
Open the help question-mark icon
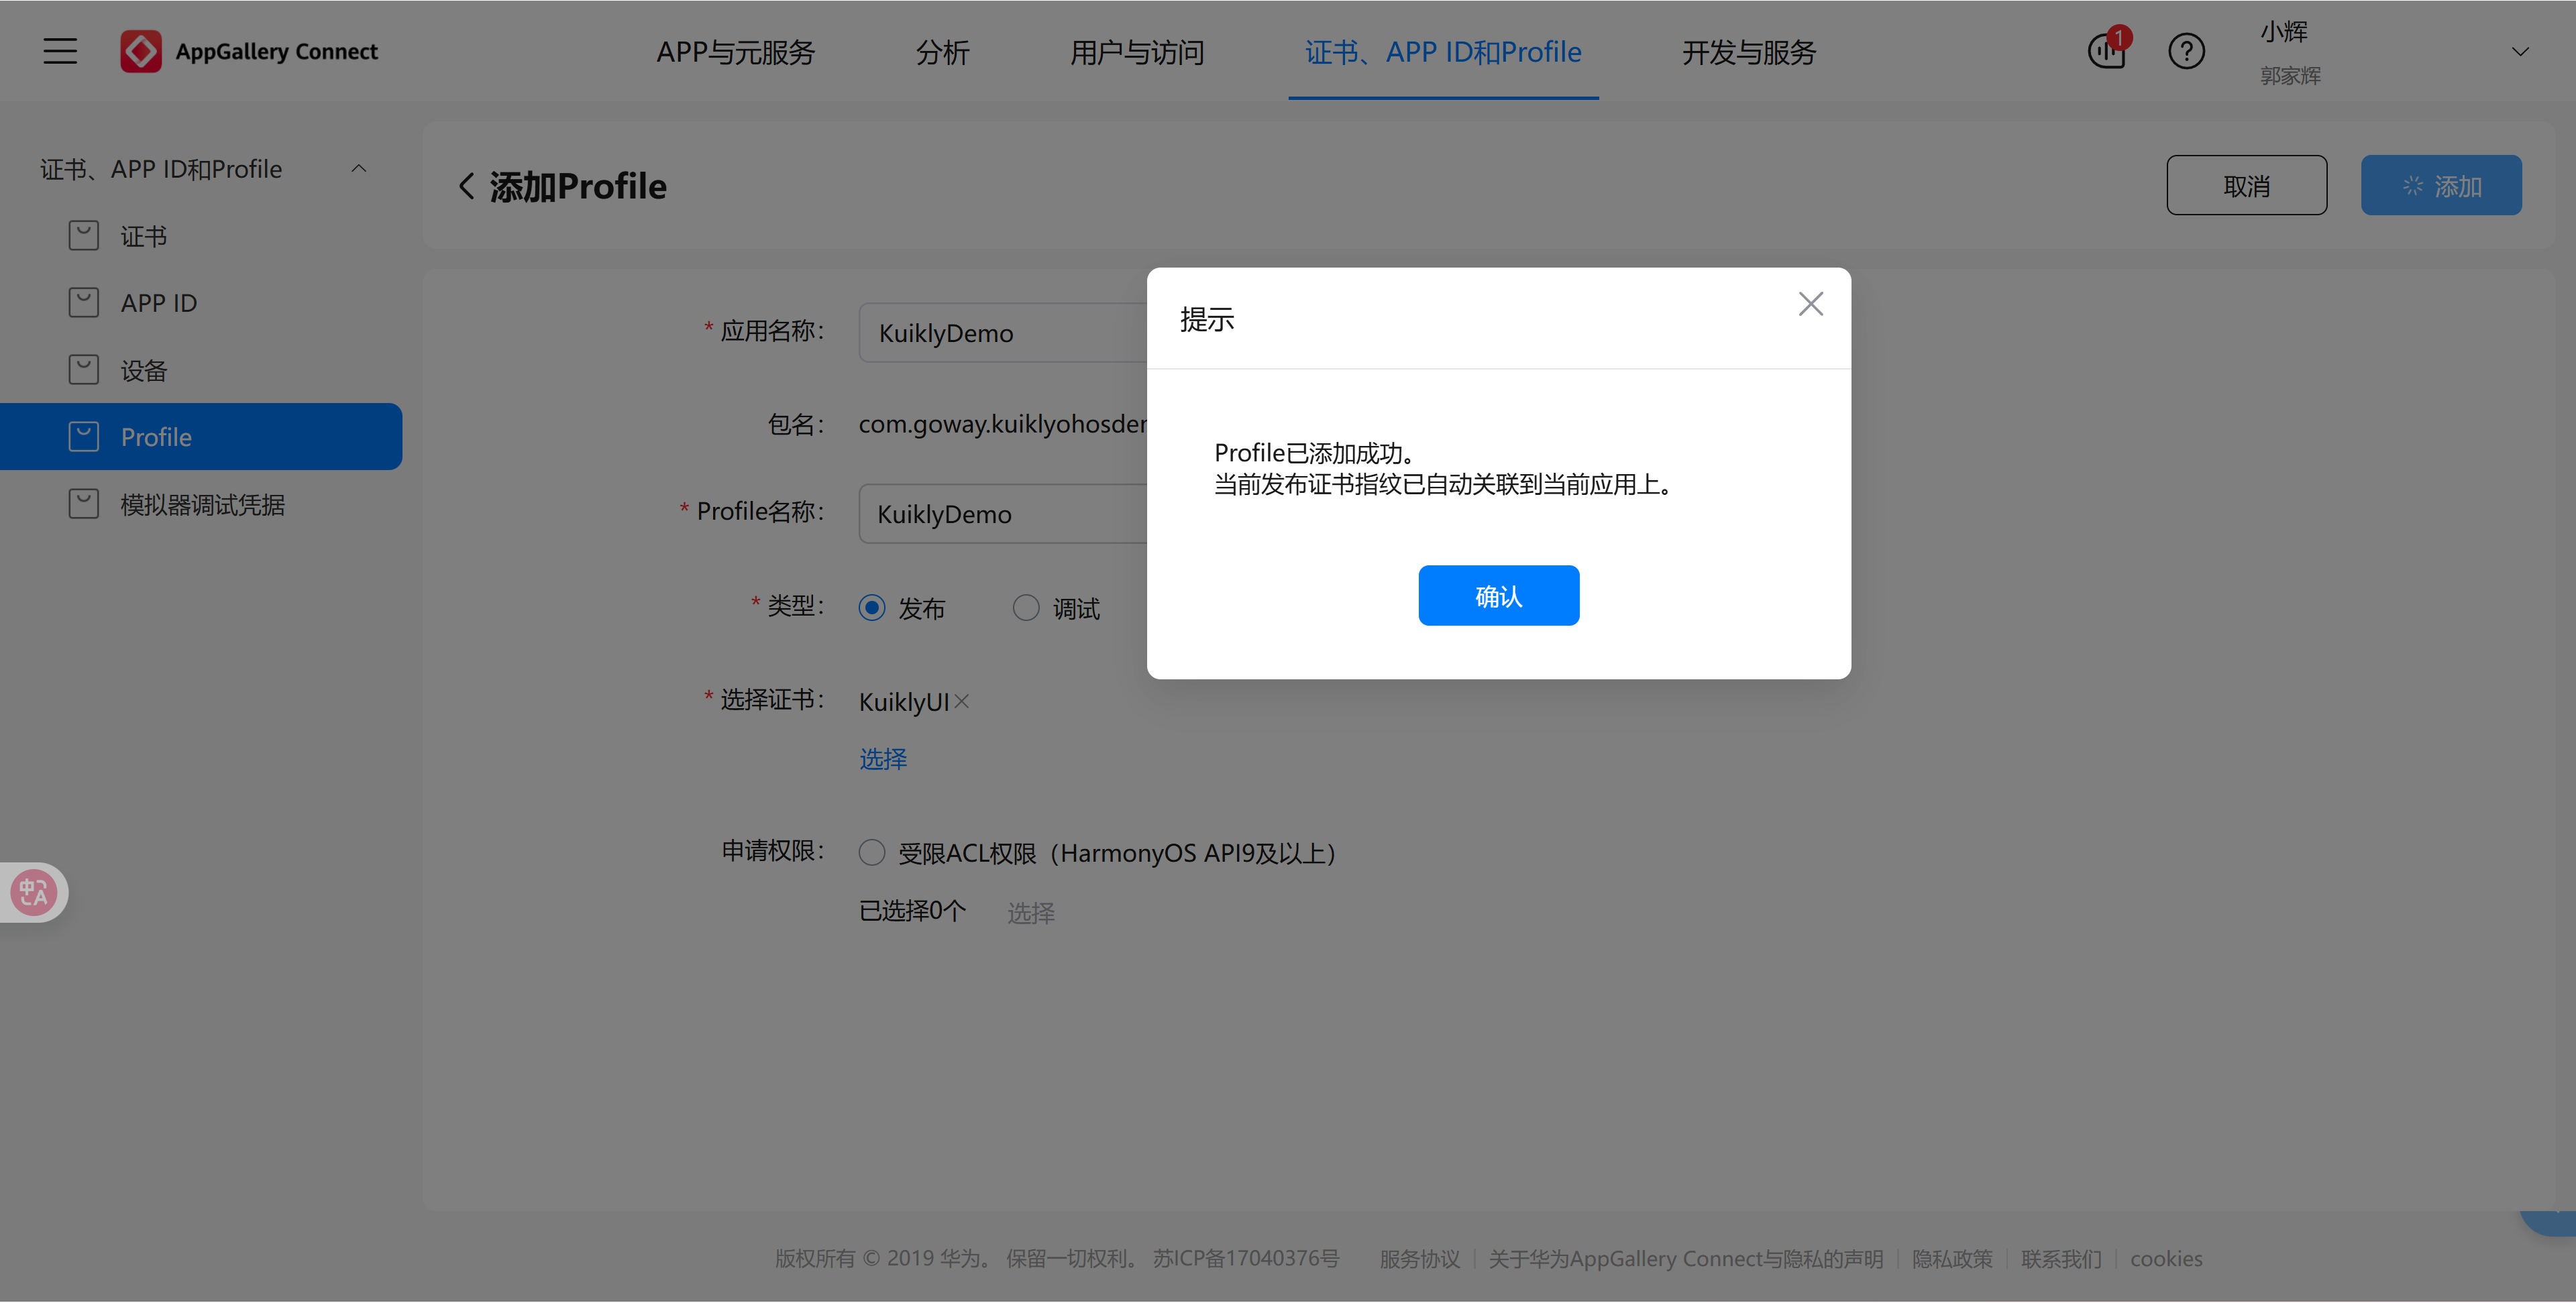2186,51
